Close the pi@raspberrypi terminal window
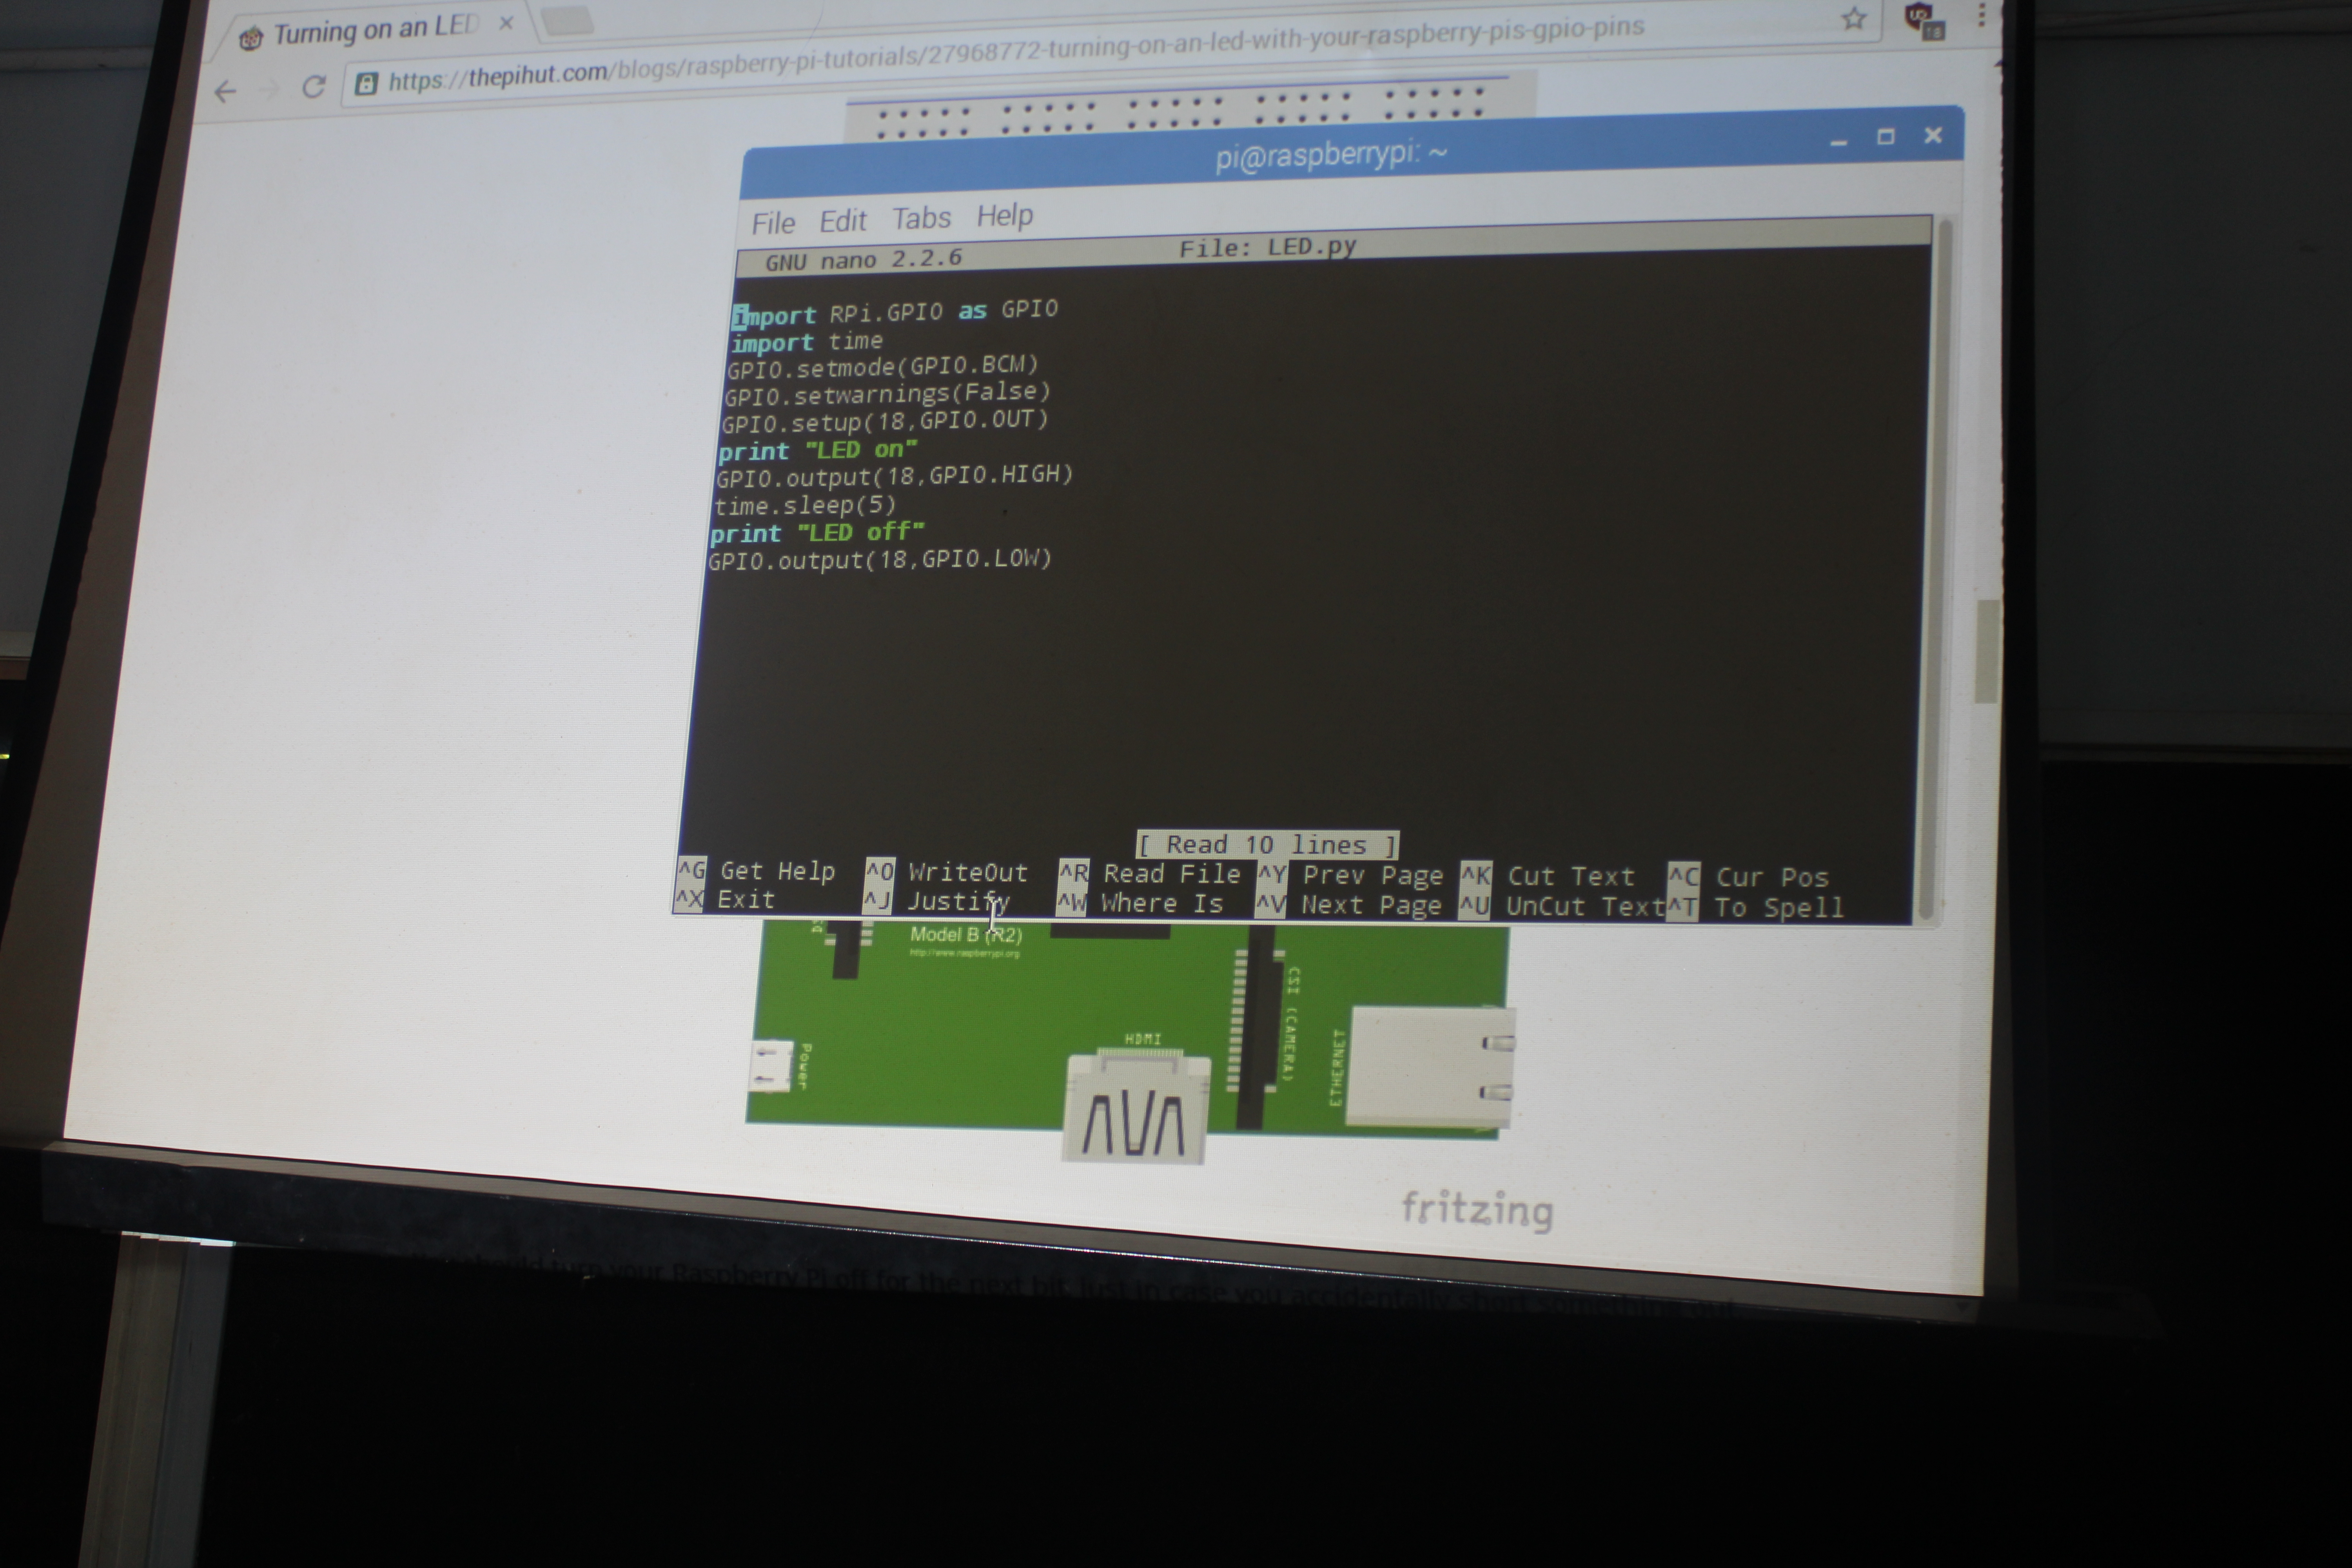 click(x=1933, y=135)
